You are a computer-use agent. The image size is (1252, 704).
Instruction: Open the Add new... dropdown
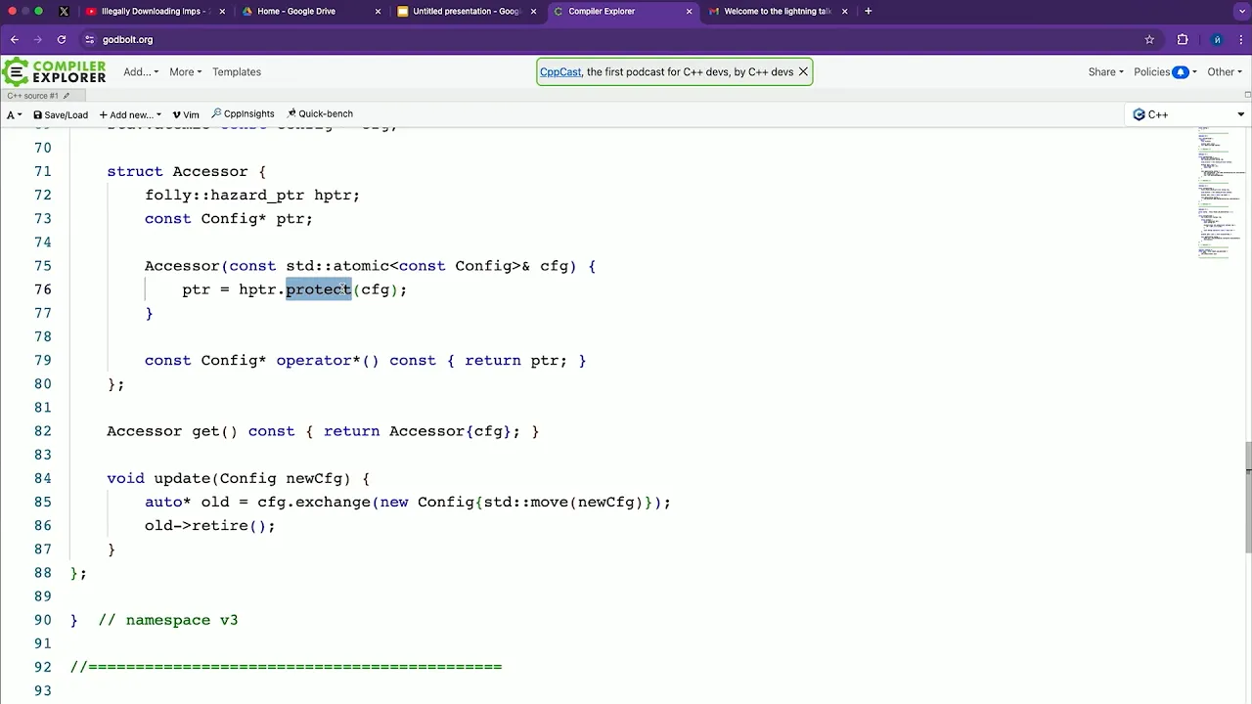[130, 114]
